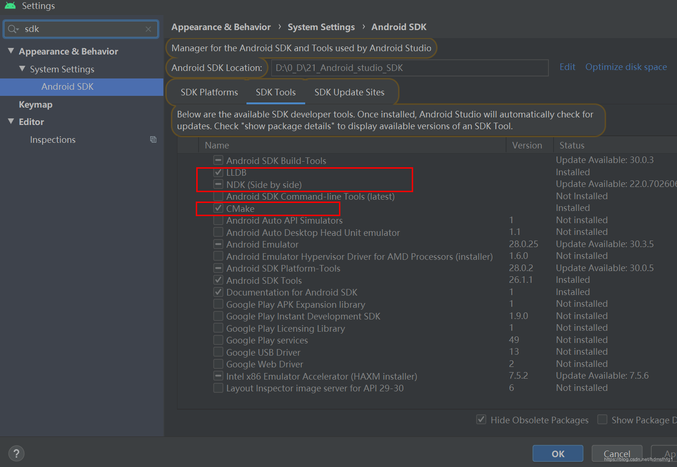Check Google USB Driver checkbox

tap(218, 352)
